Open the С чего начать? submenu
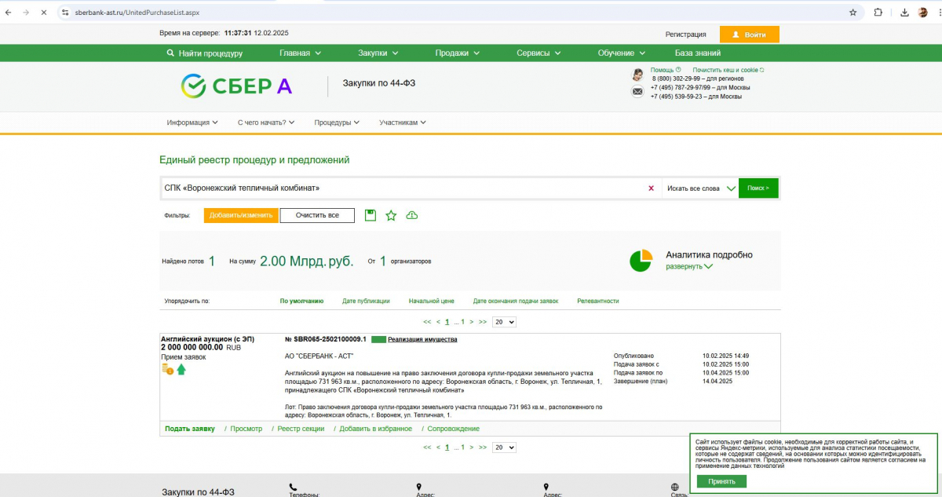This screenshot has height=497, width=942. coord(266,122)
